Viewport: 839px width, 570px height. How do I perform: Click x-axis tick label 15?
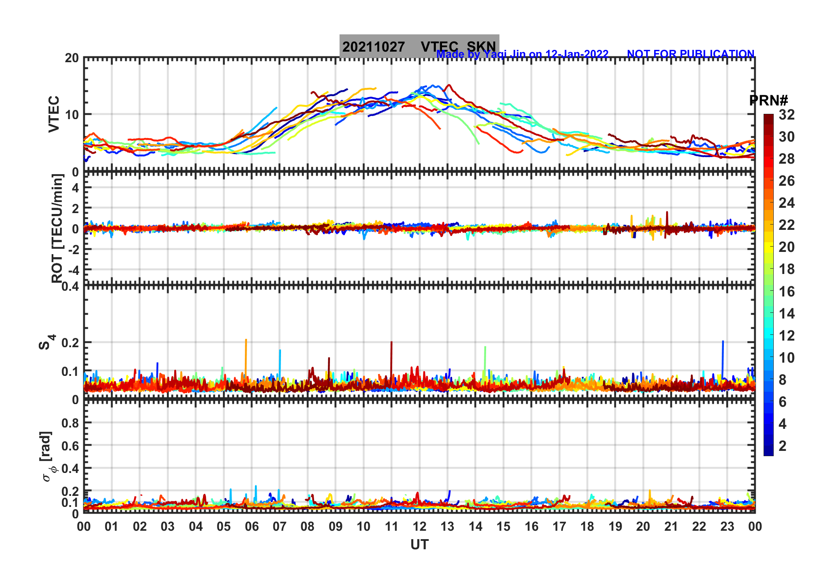(x=503, y=526)
